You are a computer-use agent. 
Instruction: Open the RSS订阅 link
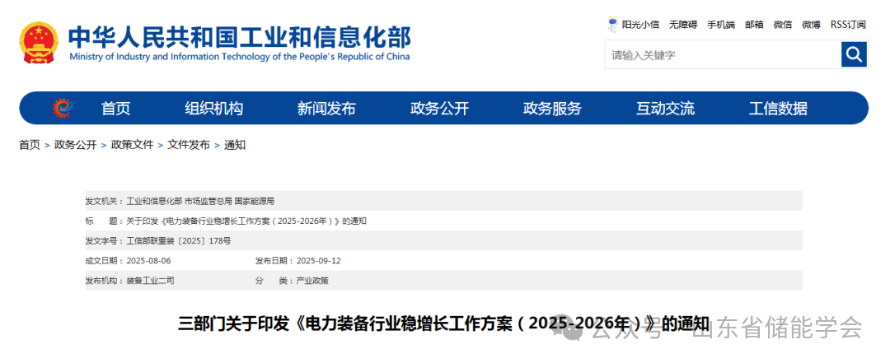848,25
